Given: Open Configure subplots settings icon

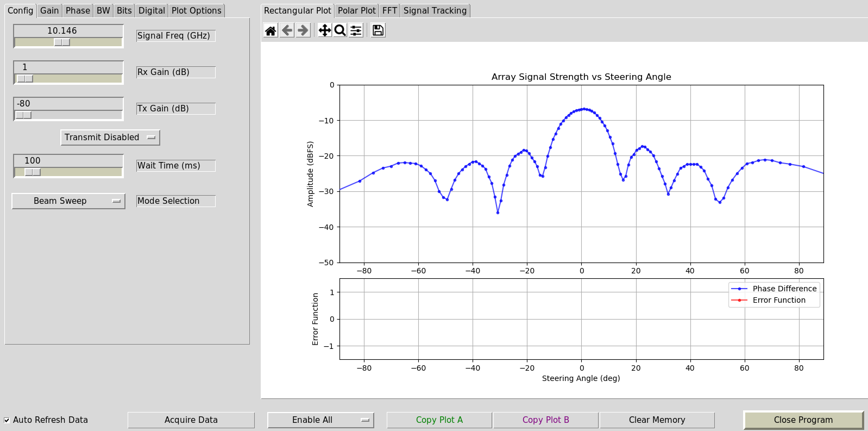Looking at the screenshot, I should pos(356,30).
